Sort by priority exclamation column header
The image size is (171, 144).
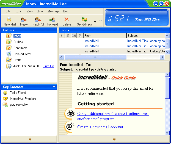[x=62, y=35]
